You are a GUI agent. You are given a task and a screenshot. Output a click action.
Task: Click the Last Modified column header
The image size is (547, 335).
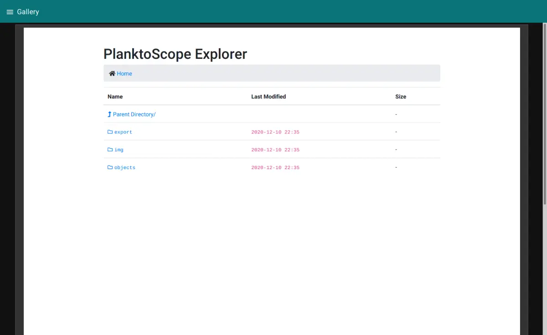(x=268, y=97)
